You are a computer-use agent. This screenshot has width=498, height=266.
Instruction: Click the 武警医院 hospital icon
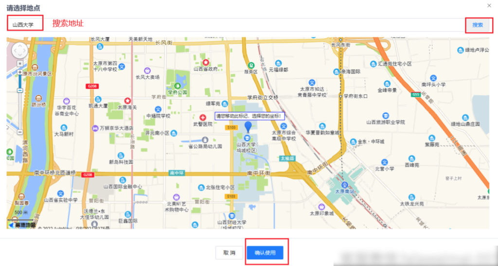203,118
